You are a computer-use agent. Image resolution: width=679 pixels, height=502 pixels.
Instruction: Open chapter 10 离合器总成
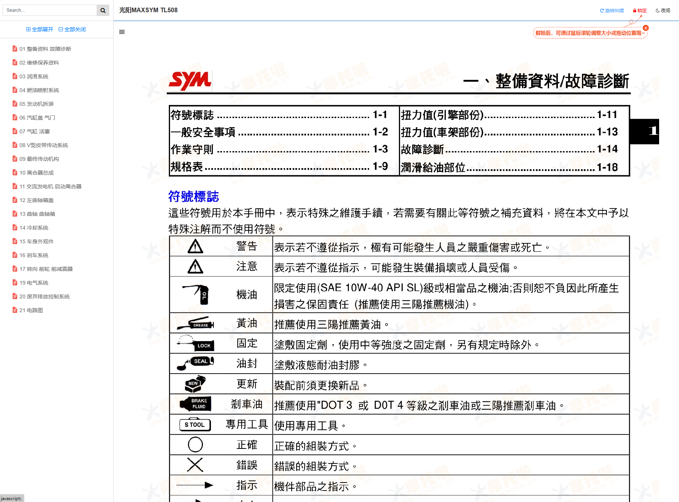37,173
